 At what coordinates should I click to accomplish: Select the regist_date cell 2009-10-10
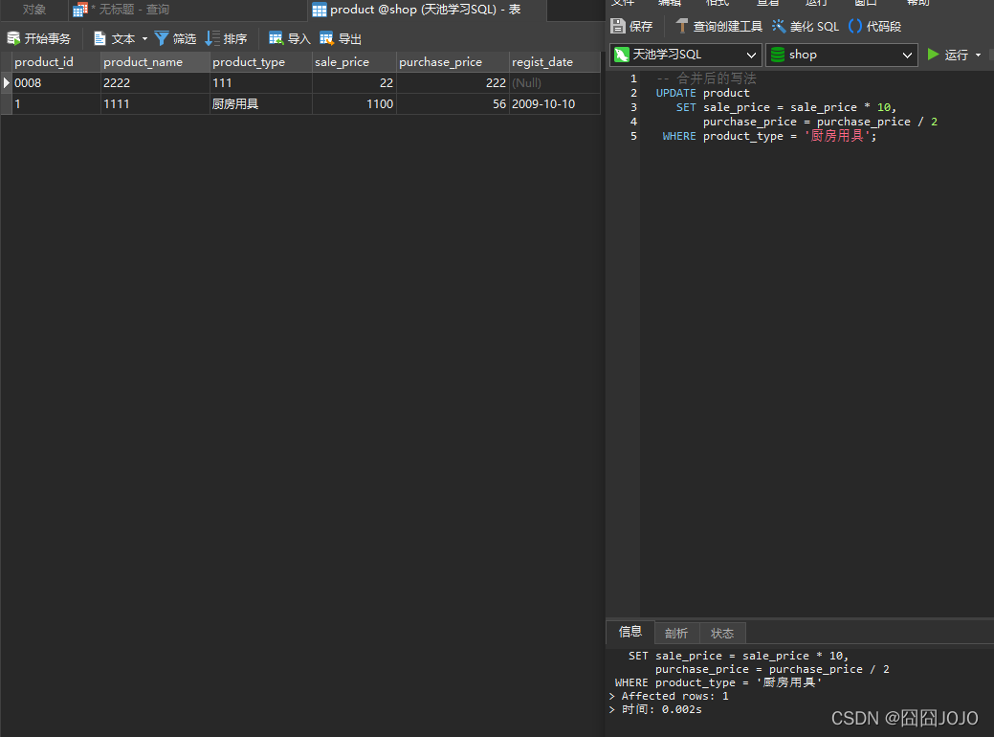pos(555,104)
